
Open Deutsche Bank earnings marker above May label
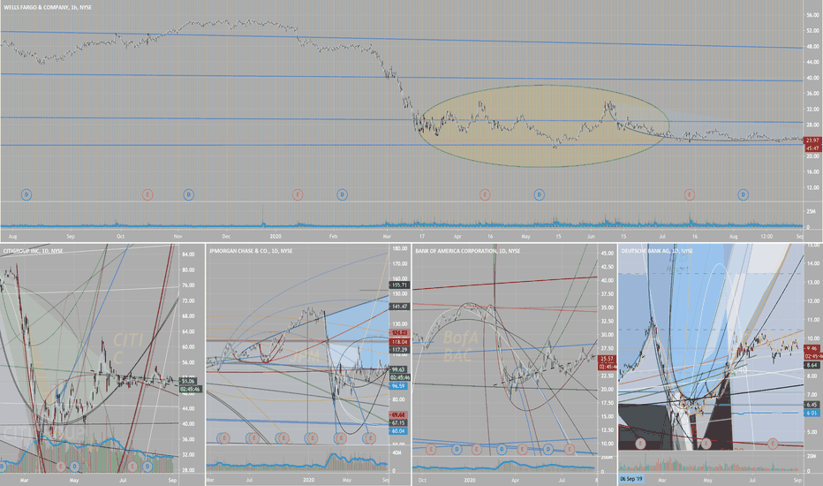tap(706, 444)
